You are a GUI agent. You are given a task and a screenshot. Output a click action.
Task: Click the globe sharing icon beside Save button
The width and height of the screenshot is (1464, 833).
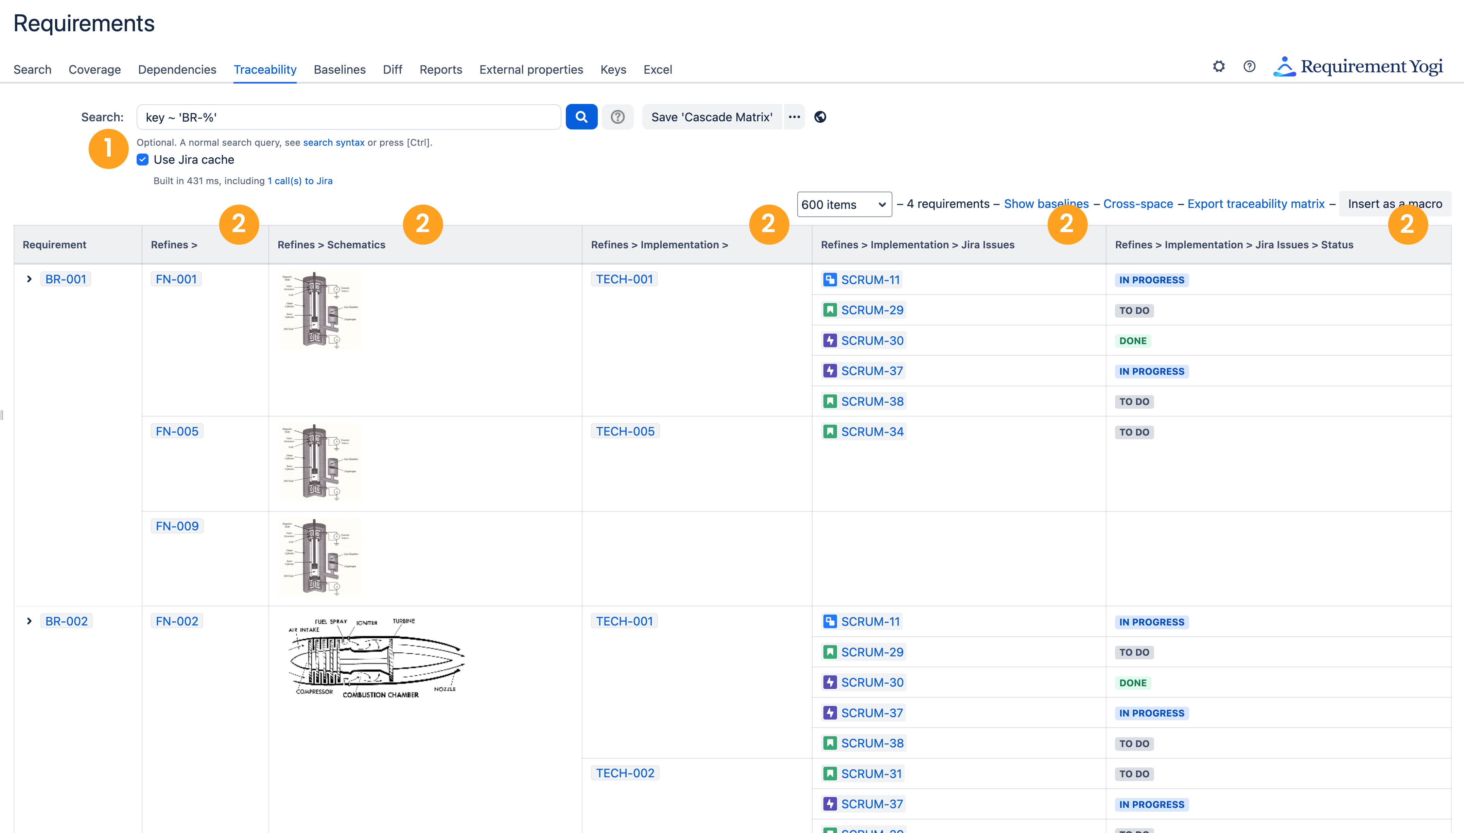820,117
